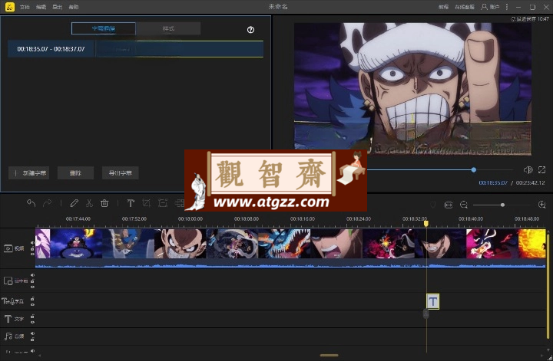Click the 导出字幕 button
553x361 pixels.
[x=121, y=172]
